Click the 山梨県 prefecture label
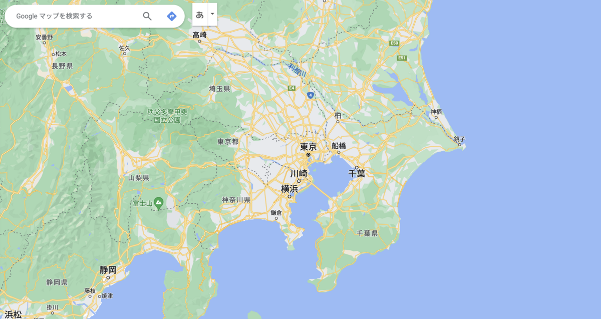This screenshot has height=319, width=601. tap(139, 178)
